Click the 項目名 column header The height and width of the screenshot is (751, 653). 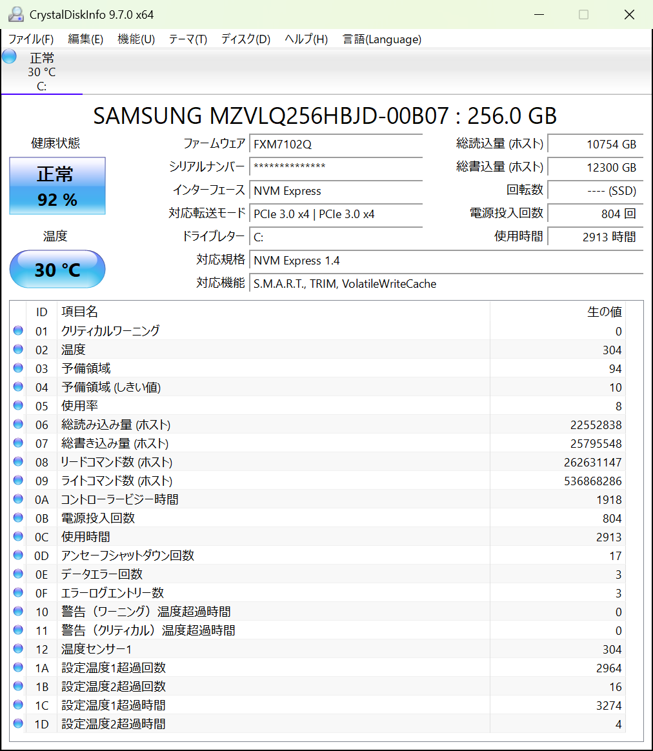(273, 312)
